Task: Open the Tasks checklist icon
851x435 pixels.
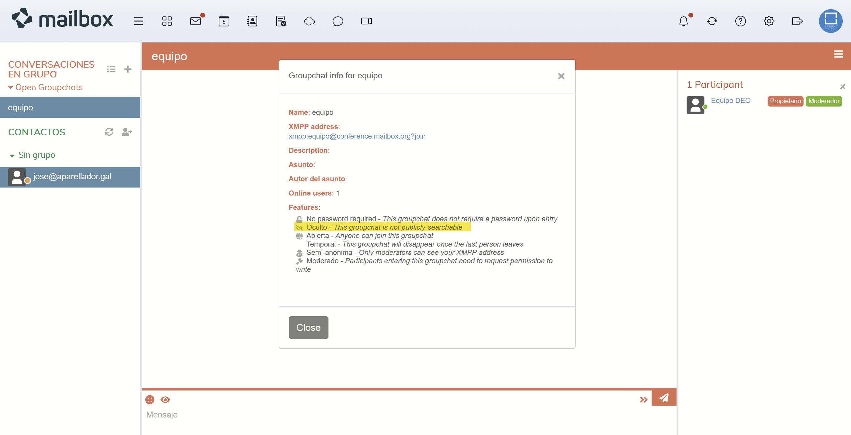Action: pyautogui.click(x=280, y=21)
